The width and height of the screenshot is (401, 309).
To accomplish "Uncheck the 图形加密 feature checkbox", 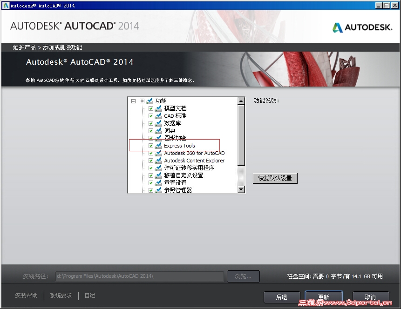I will coord(151,138).
